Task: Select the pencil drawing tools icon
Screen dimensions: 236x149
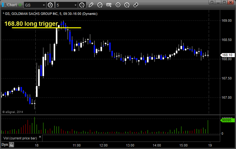Action: pos(91,5)
